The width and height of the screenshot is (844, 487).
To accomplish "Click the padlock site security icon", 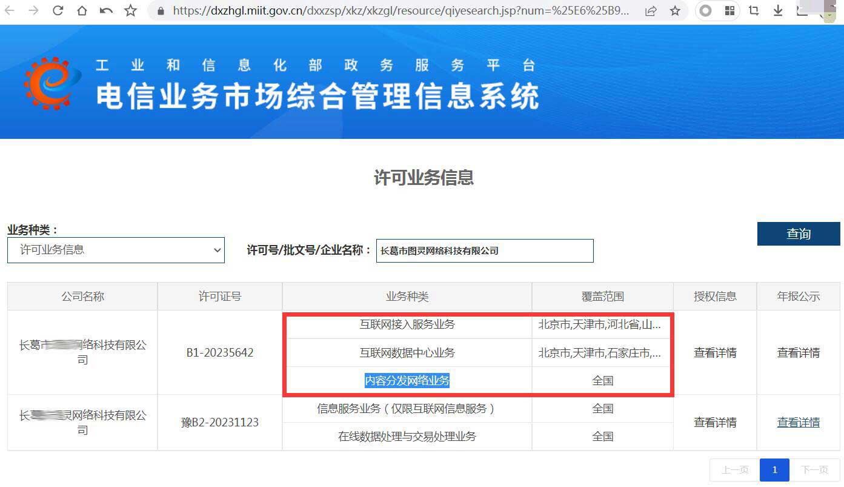I will 161,11.
